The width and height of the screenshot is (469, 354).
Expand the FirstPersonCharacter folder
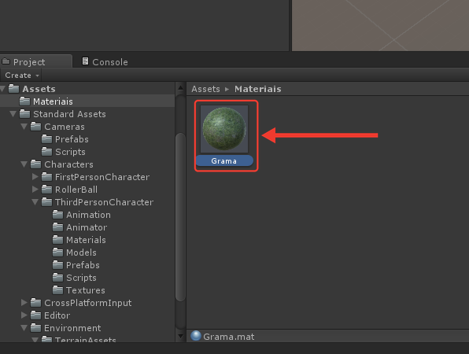tap(35, 177)
